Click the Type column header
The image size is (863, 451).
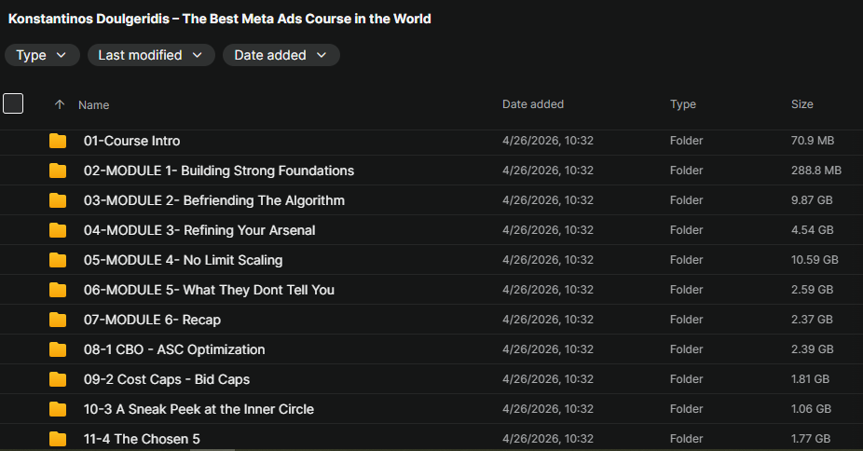click(682, 104)
